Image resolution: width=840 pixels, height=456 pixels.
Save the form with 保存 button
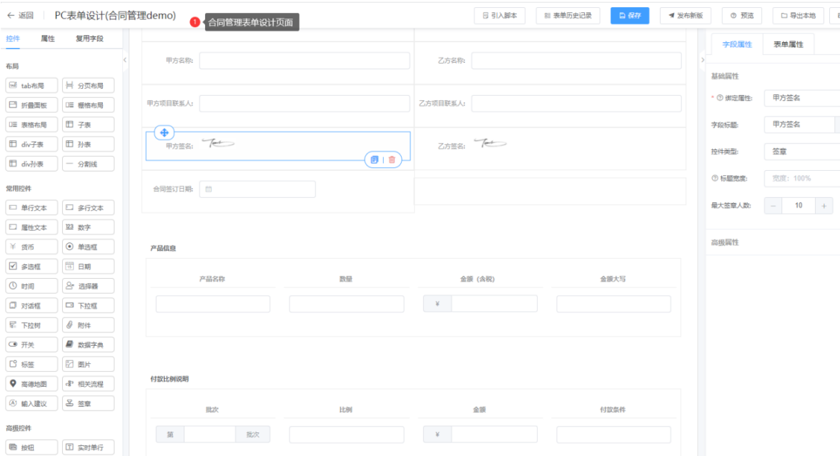coord(630,16)
